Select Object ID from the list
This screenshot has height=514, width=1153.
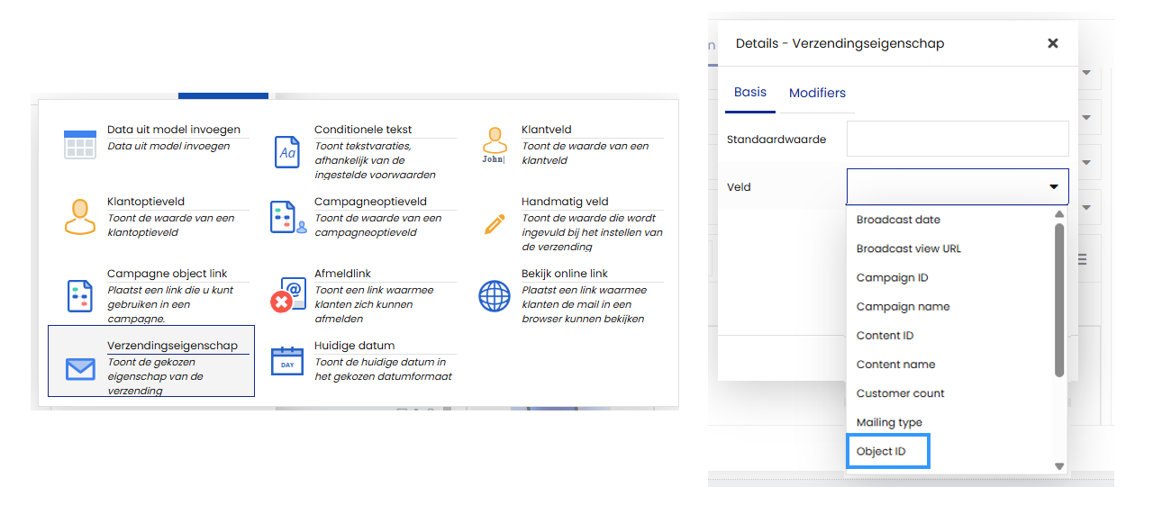[881, 451]
